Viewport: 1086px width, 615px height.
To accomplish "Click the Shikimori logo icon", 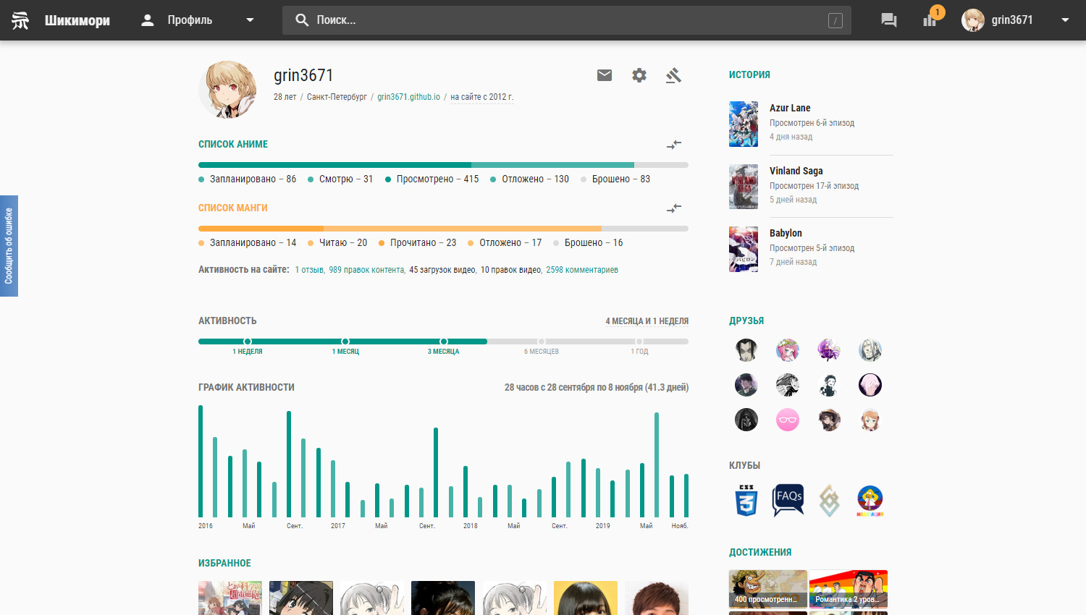I will click(x=20, y=20).
